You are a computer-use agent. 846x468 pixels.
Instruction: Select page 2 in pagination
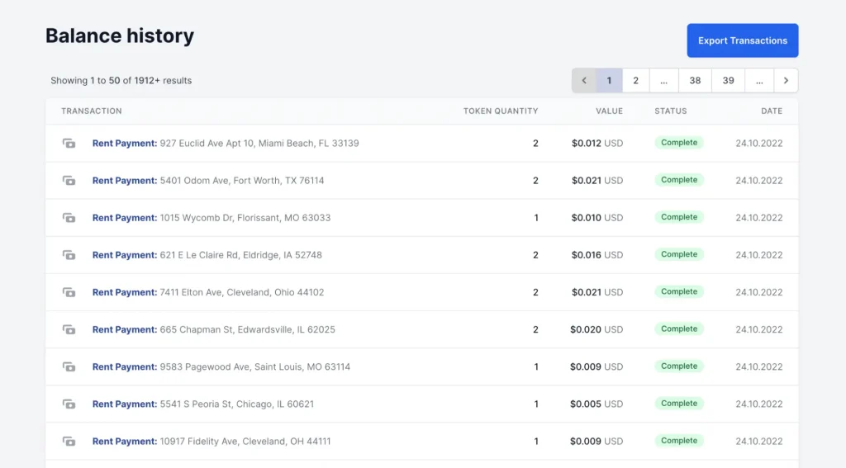(x=635, y=81)
